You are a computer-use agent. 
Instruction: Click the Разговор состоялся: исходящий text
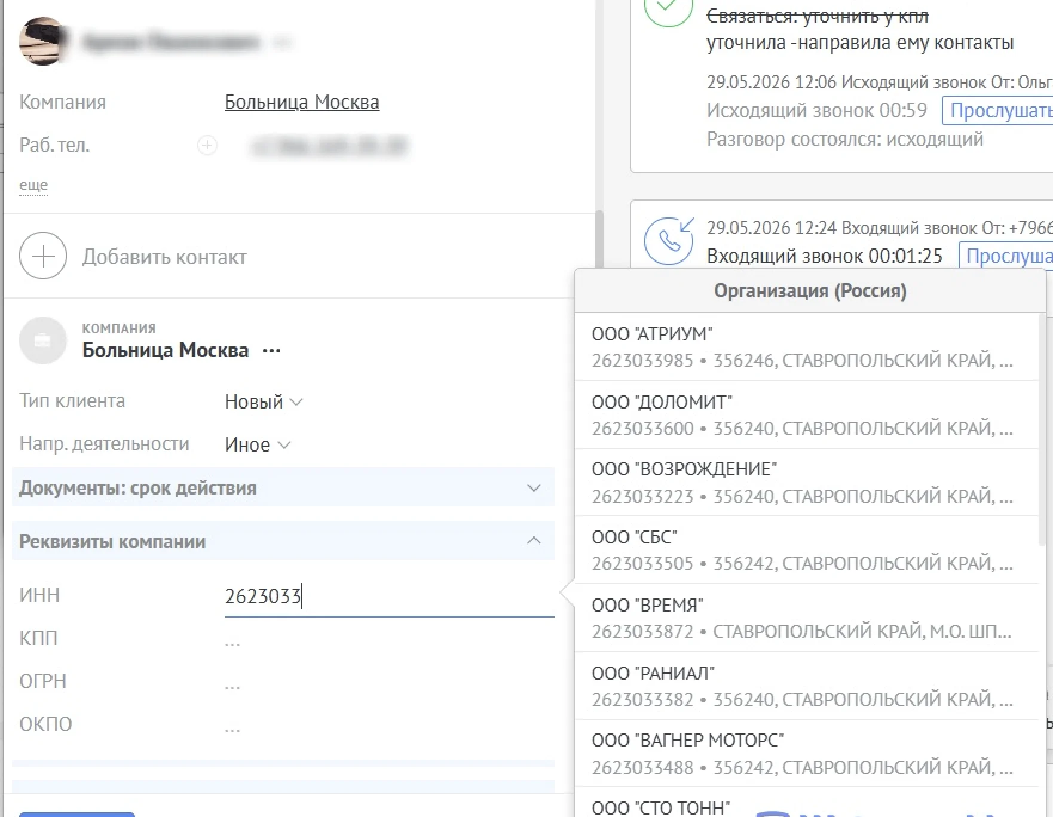pyautogui.click(x=845, y=139)
